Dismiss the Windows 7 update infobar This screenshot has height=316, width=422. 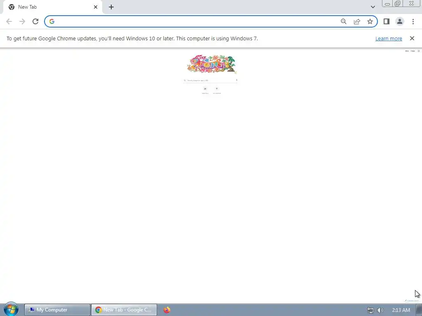(412, 38)
